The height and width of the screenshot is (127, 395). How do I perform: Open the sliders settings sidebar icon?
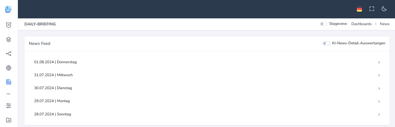point(9,106)
